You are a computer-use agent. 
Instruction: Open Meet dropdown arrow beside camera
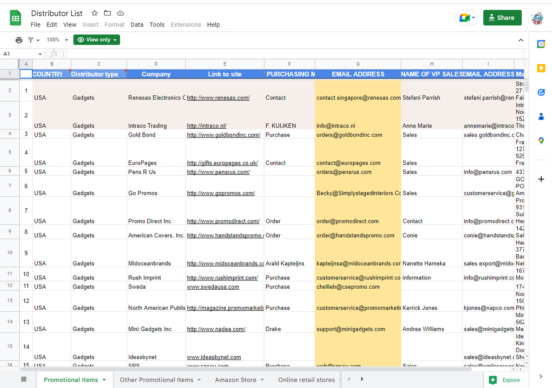[x=473, y=18]
